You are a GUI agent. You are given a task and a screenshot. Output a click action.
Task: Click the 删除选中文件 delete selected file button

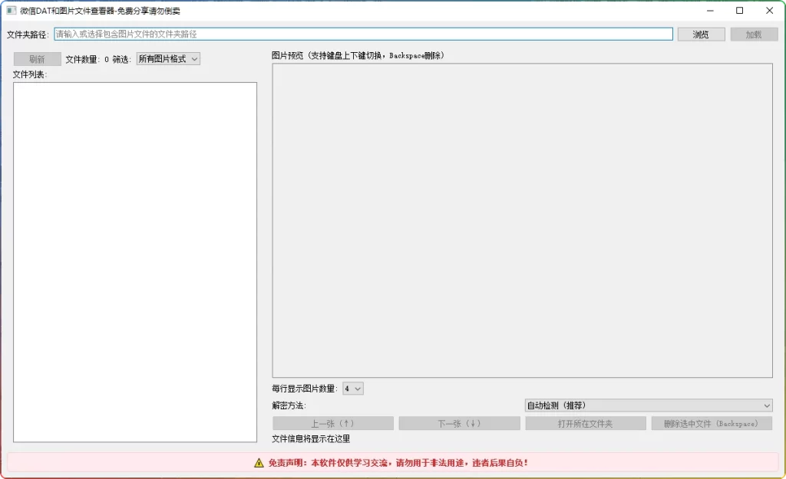(x=711, y=422)
